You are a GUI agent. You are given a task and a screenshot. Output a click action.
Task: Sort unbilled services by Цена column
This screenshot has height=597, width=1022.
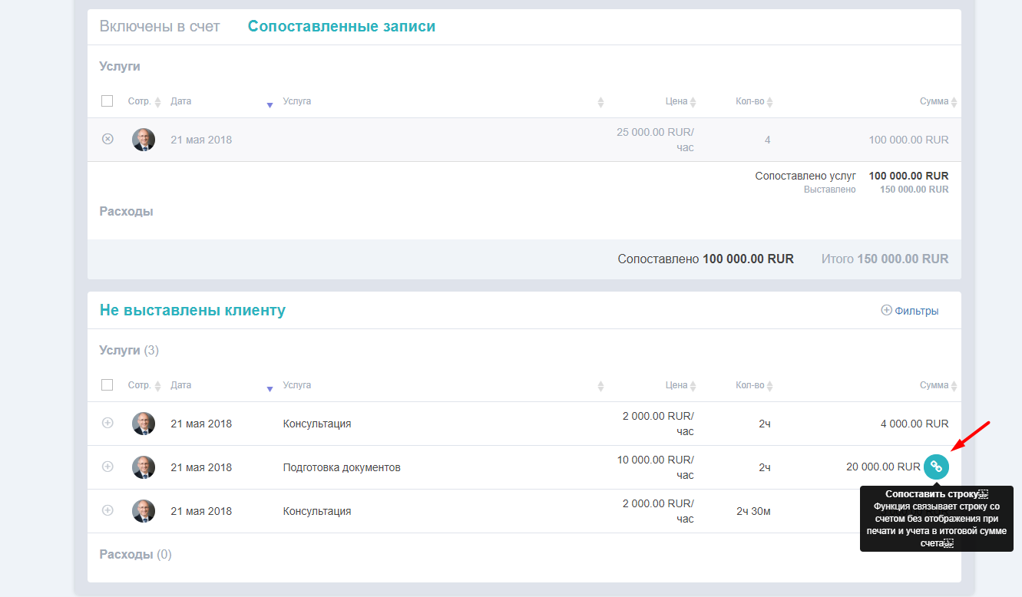(x=680, y=385)
